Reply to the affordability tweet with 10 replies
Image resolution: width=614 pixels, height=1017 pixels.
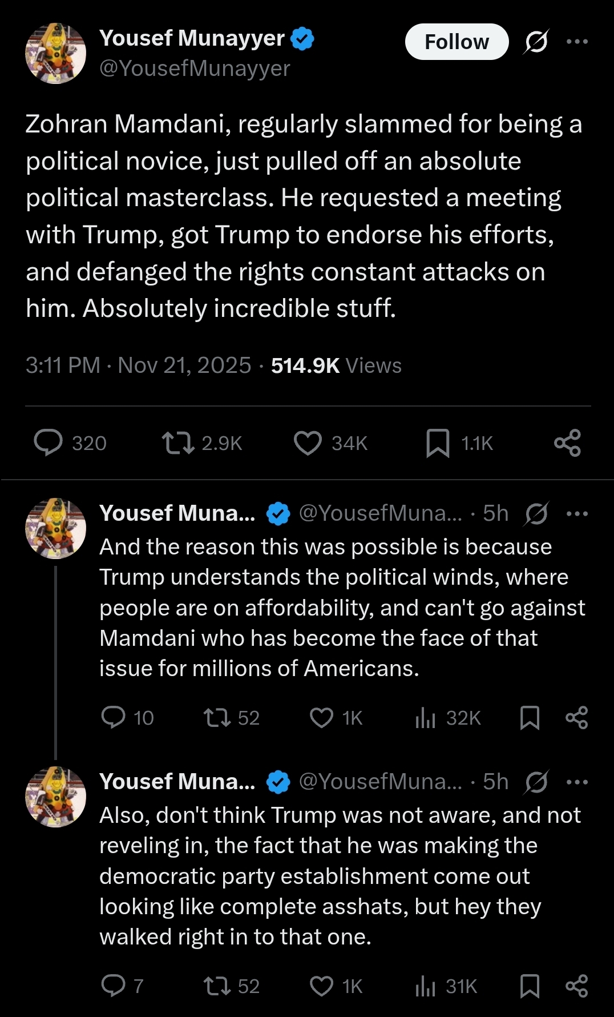(113, 718)
